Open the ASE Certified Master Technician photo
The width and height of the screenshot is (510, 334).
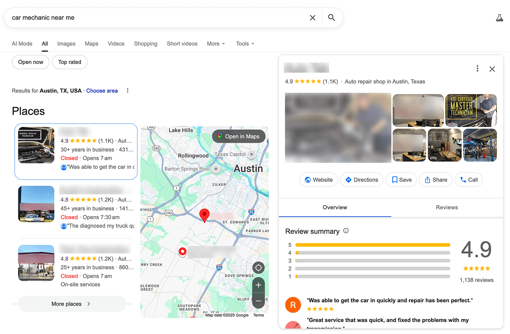click(471, 110)
